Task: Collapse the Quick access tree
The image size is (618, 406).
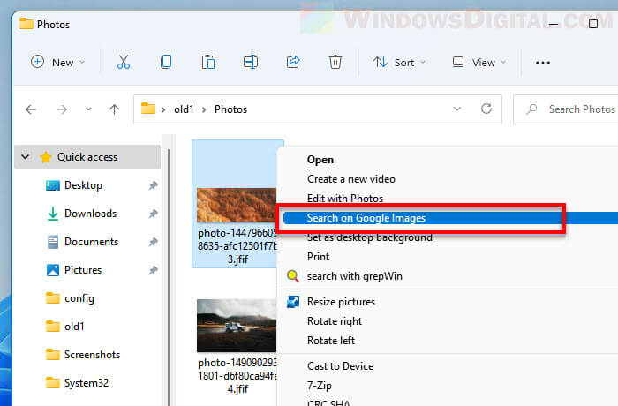Action: tap(26, 157)
